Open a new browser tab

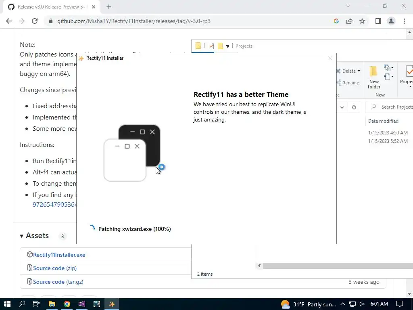(109, 7)
